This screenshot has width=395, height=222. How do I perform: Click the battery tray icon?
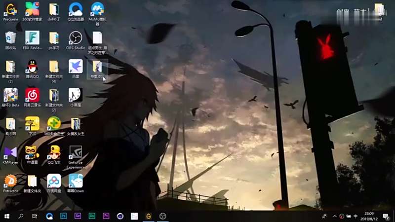[x=349, y=216]
